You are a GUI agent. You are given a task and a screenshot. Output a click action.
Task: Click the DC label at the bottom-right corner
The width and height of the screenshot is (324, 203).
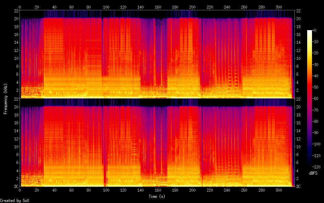click(299, 186)
